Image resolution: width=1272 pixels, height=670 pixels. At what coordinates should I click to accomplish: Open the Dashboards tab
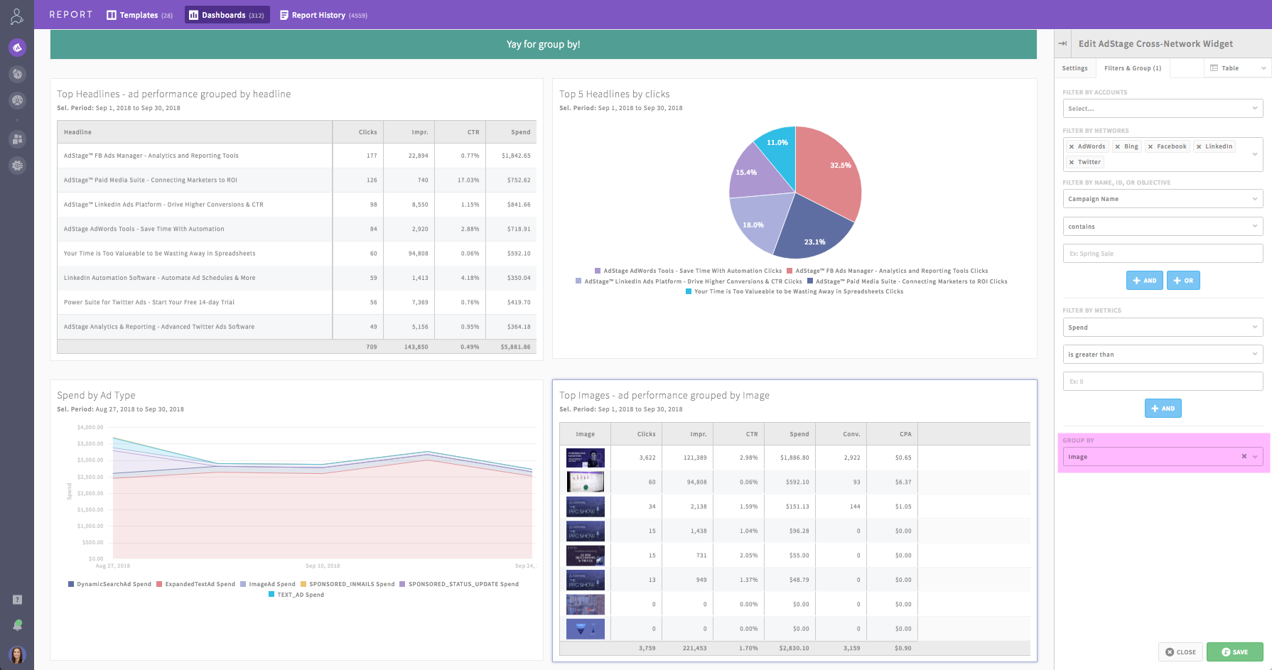(227, 15)
